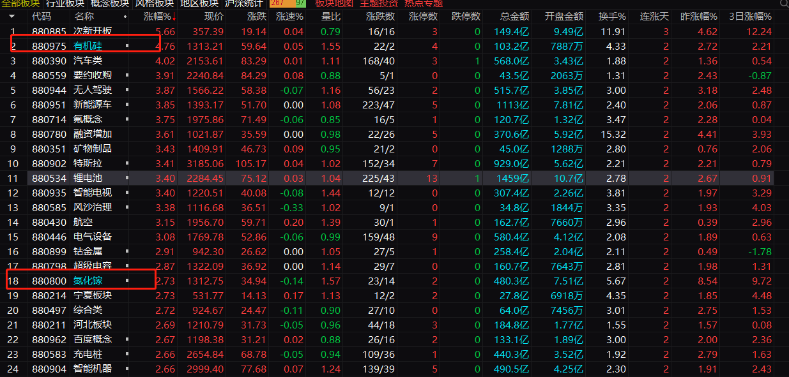The width and height of the screenshot is (789, 377).
Task: Open the 板块地图 link
Action: coord(334,3)
